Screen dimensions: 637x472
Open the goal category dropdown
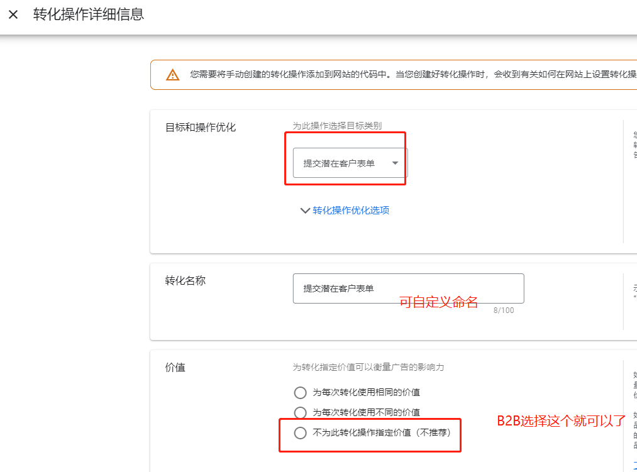tap(350, 163)
